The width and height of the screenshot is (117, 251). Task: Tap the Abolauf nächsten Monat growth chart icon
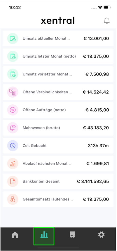(x=13, y=163)
